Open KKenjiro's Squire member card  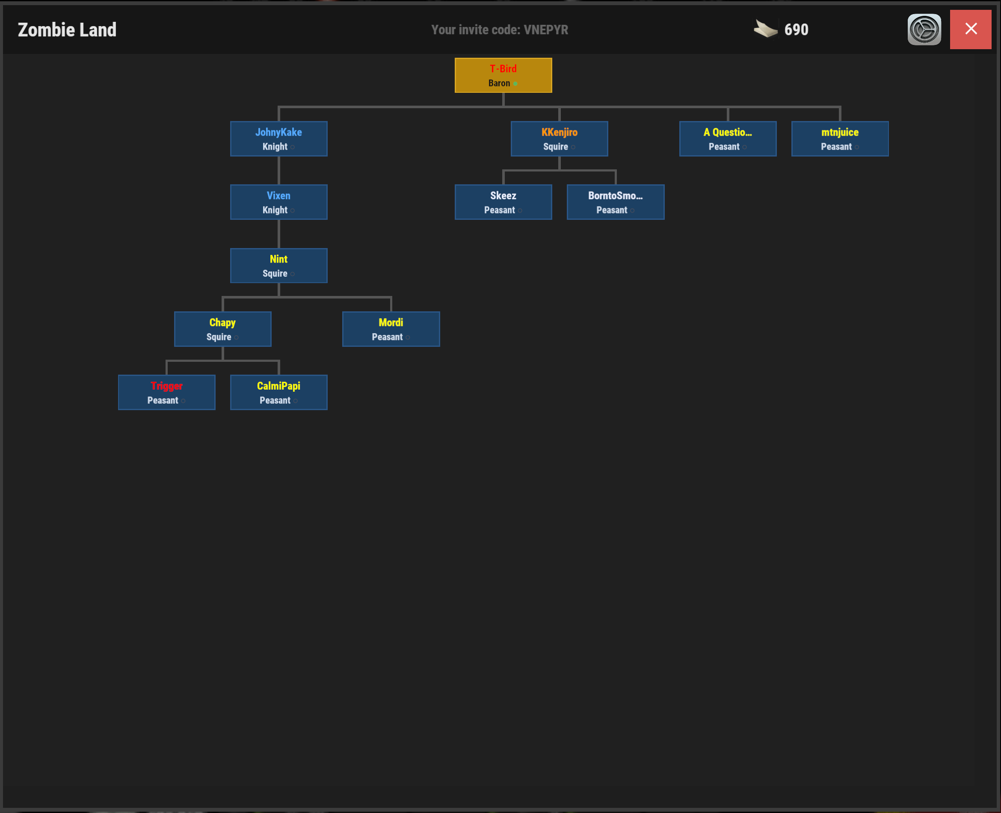click(559, 139)
